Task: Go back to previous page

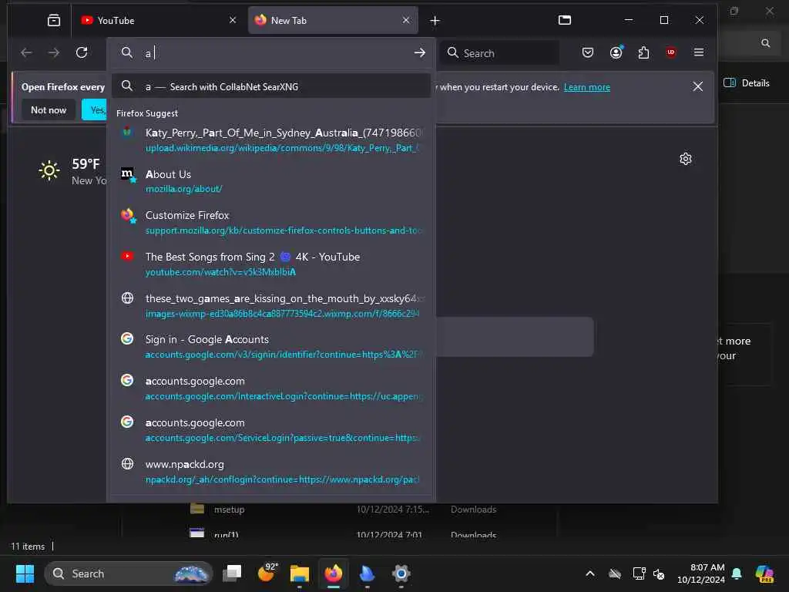Action: [x=26, y=52]
